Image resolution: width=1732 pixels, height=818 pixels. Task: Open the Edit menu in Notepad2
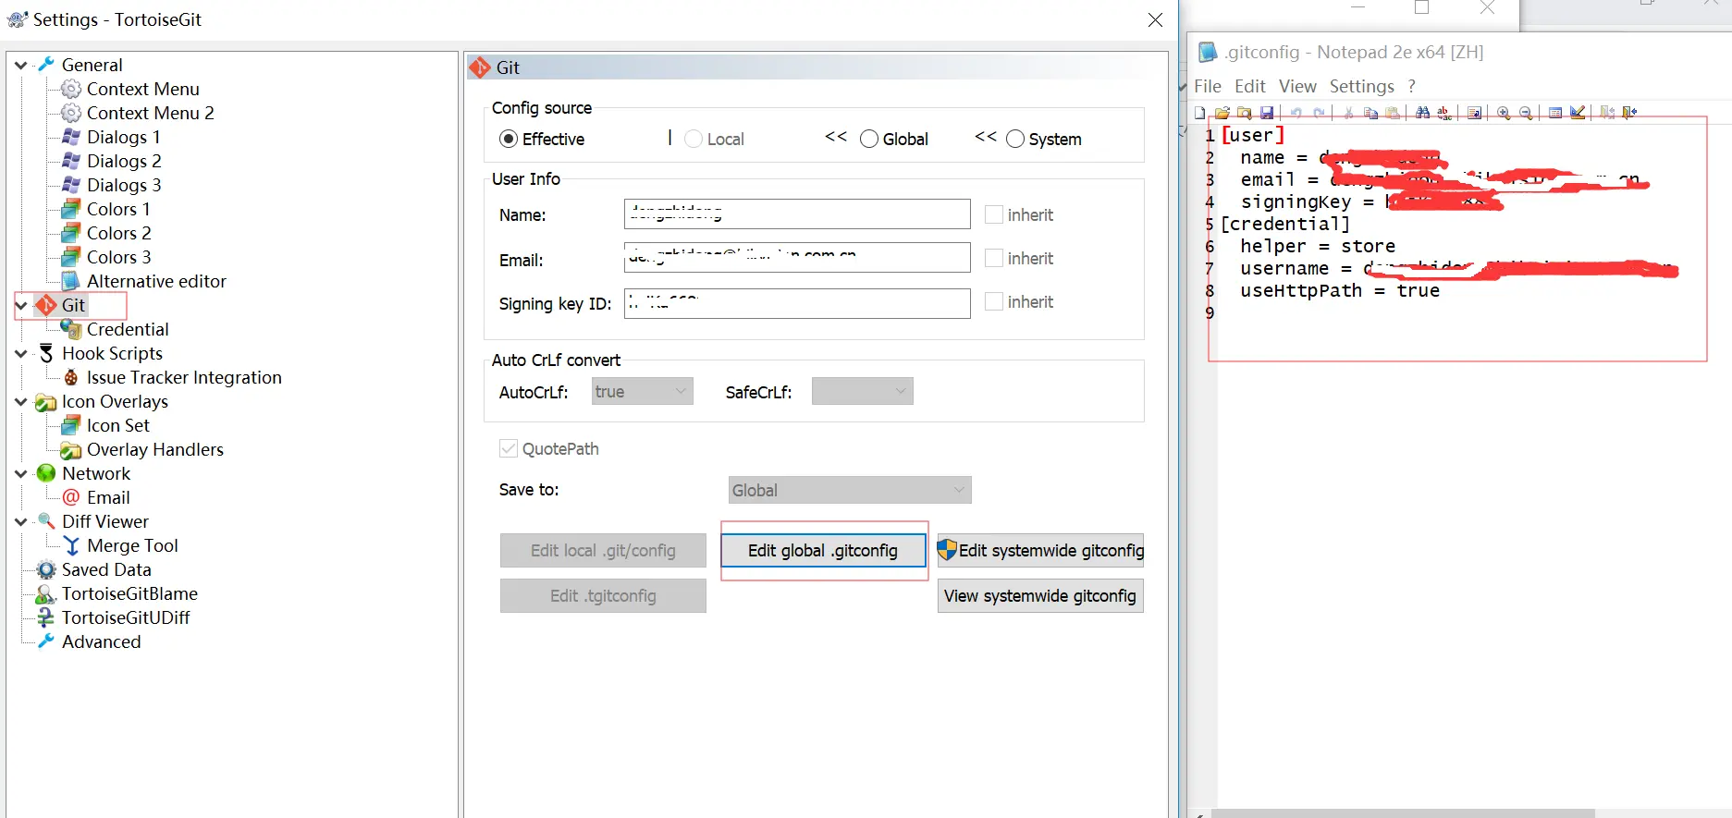point(1250,86)
